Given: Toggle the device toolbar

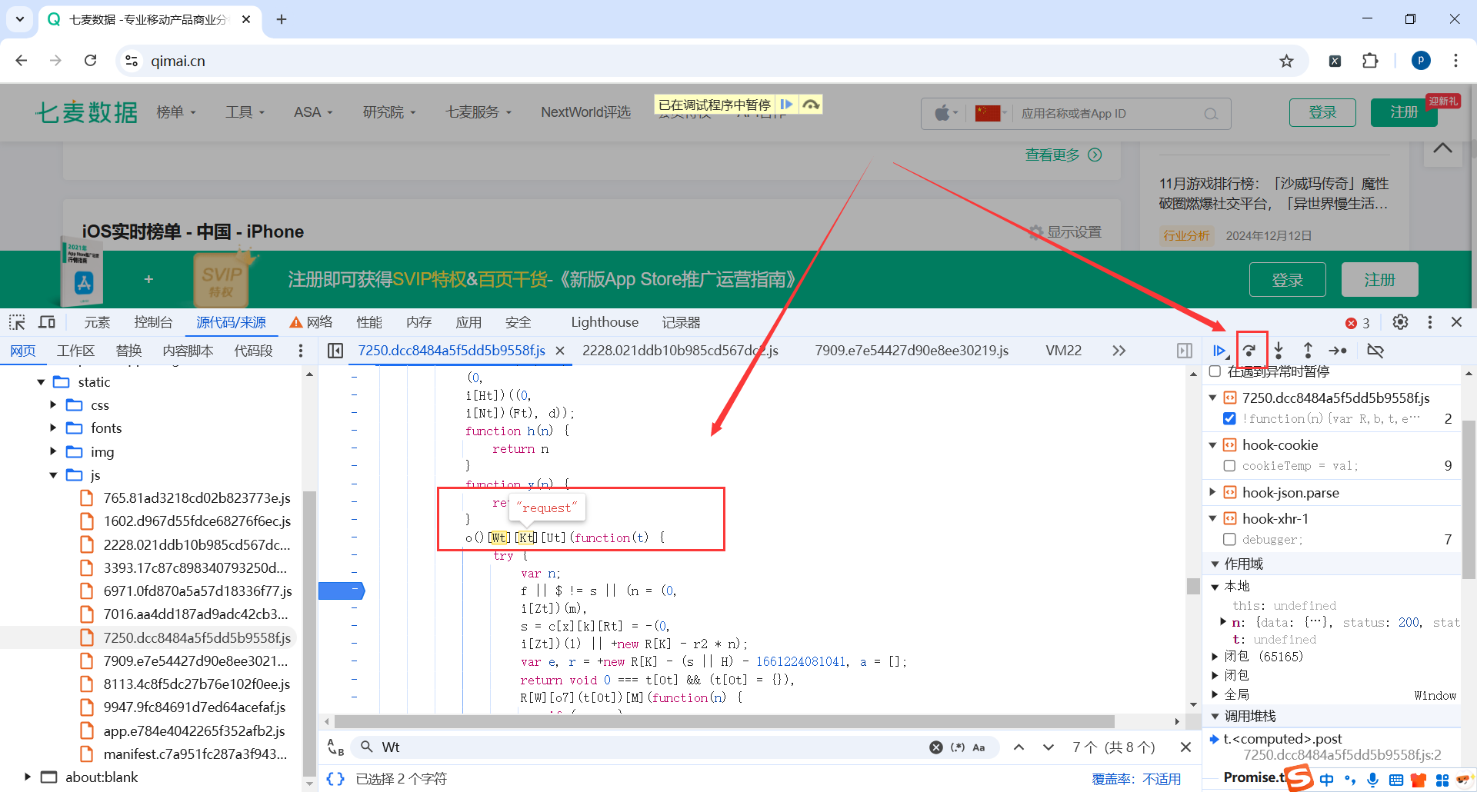Looking at the screenshot, I should [x=47, y=322].
